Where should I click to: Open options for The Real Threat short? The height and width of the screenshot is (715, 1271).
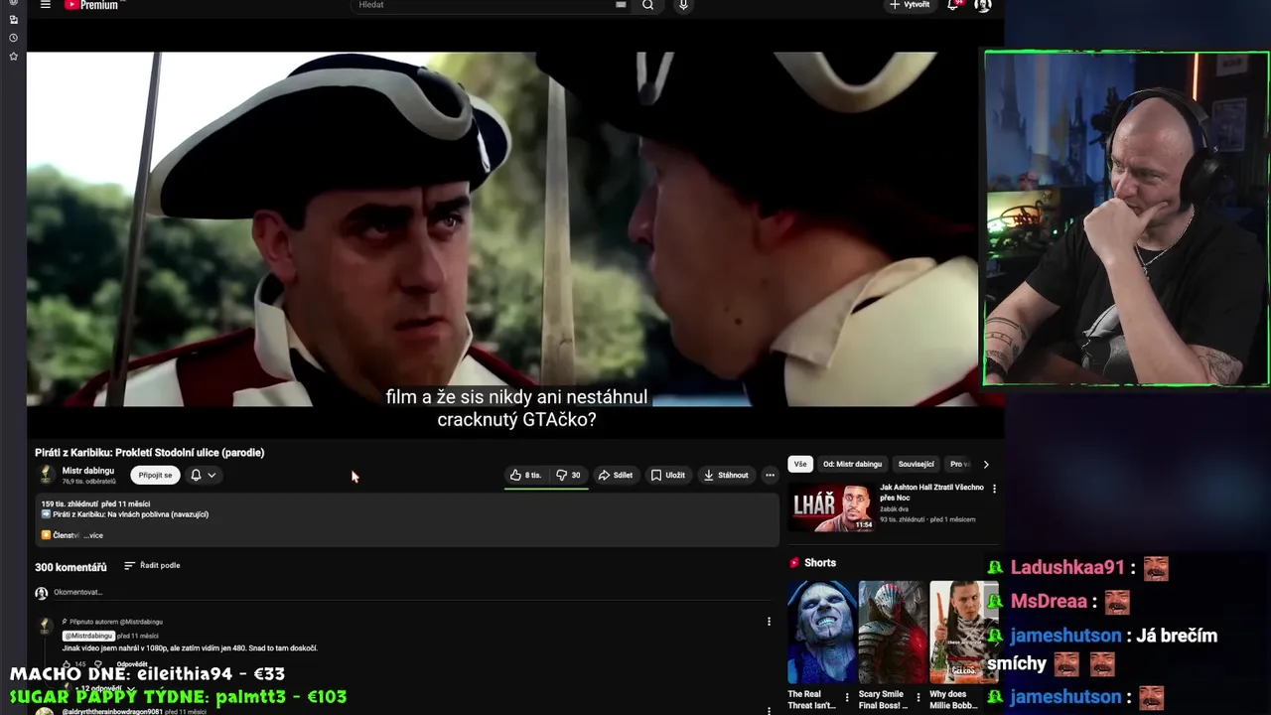(847, 698)
